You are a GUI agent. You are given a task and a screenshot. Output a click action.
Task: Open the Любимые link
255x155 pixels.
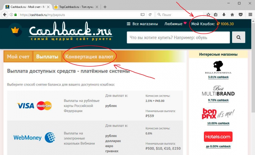tap(173, 24)
